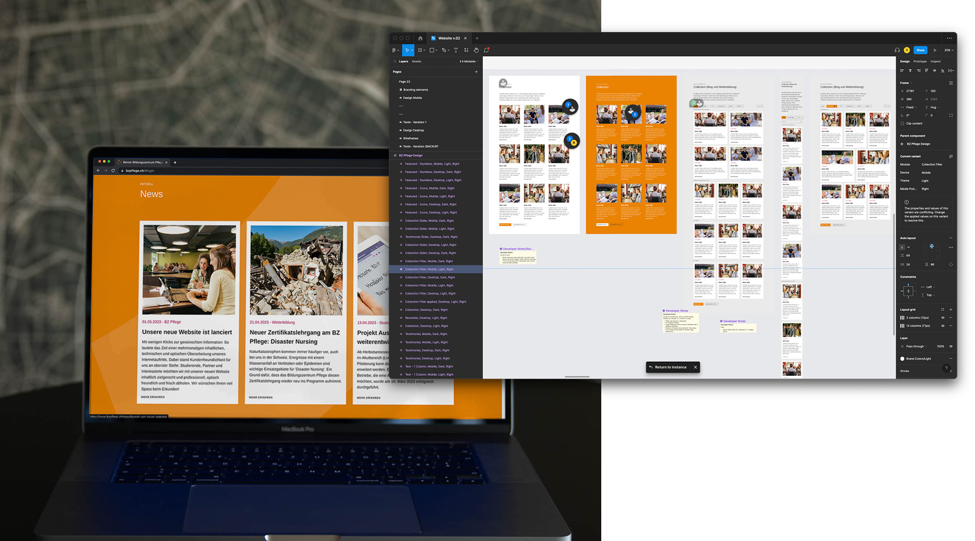Switch to the Layers tab
Screen dimensions: 975x541
coord(403,61)
